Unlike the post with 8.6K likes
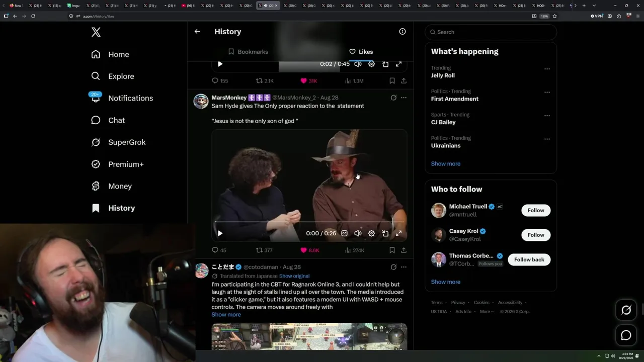Screen dimensions: 644x362 click(x=310, y=250)
